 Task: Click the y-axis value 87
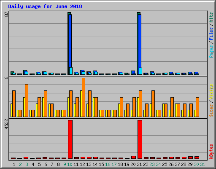(6, 14)
